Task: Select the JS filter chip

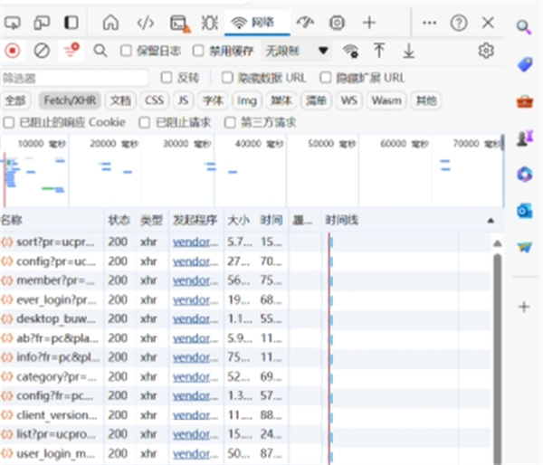Action: (x=183, y=100)
